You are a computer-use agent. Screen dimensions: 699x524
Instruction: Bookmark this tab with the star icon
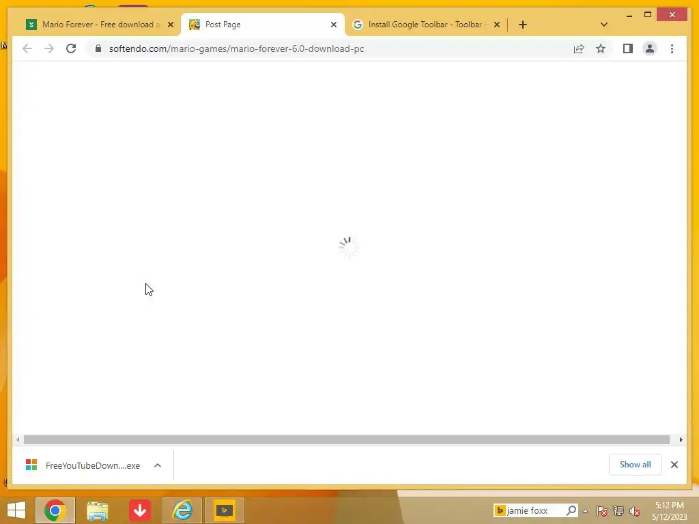coord(601,48)
